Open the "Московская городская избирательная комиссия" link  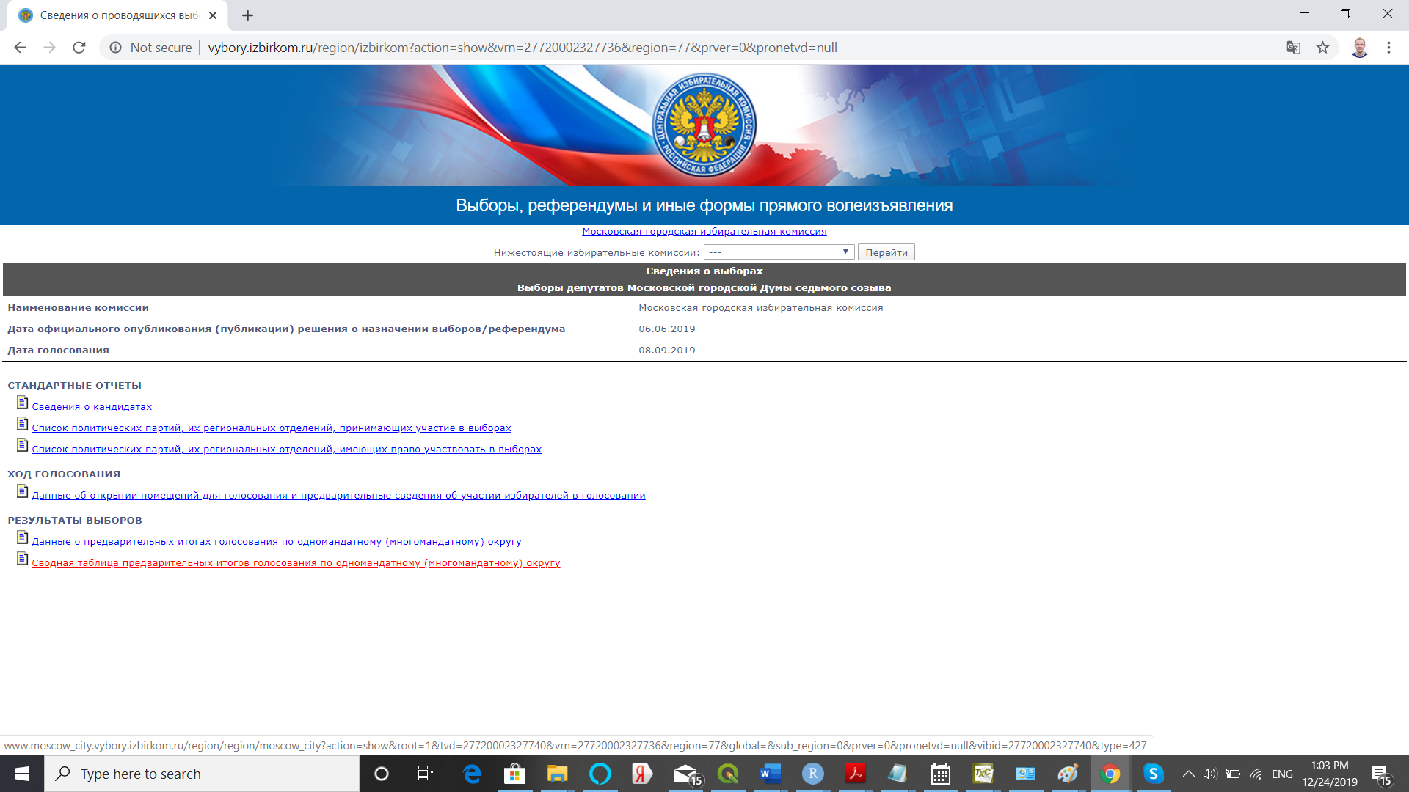[x=704, y=232]
